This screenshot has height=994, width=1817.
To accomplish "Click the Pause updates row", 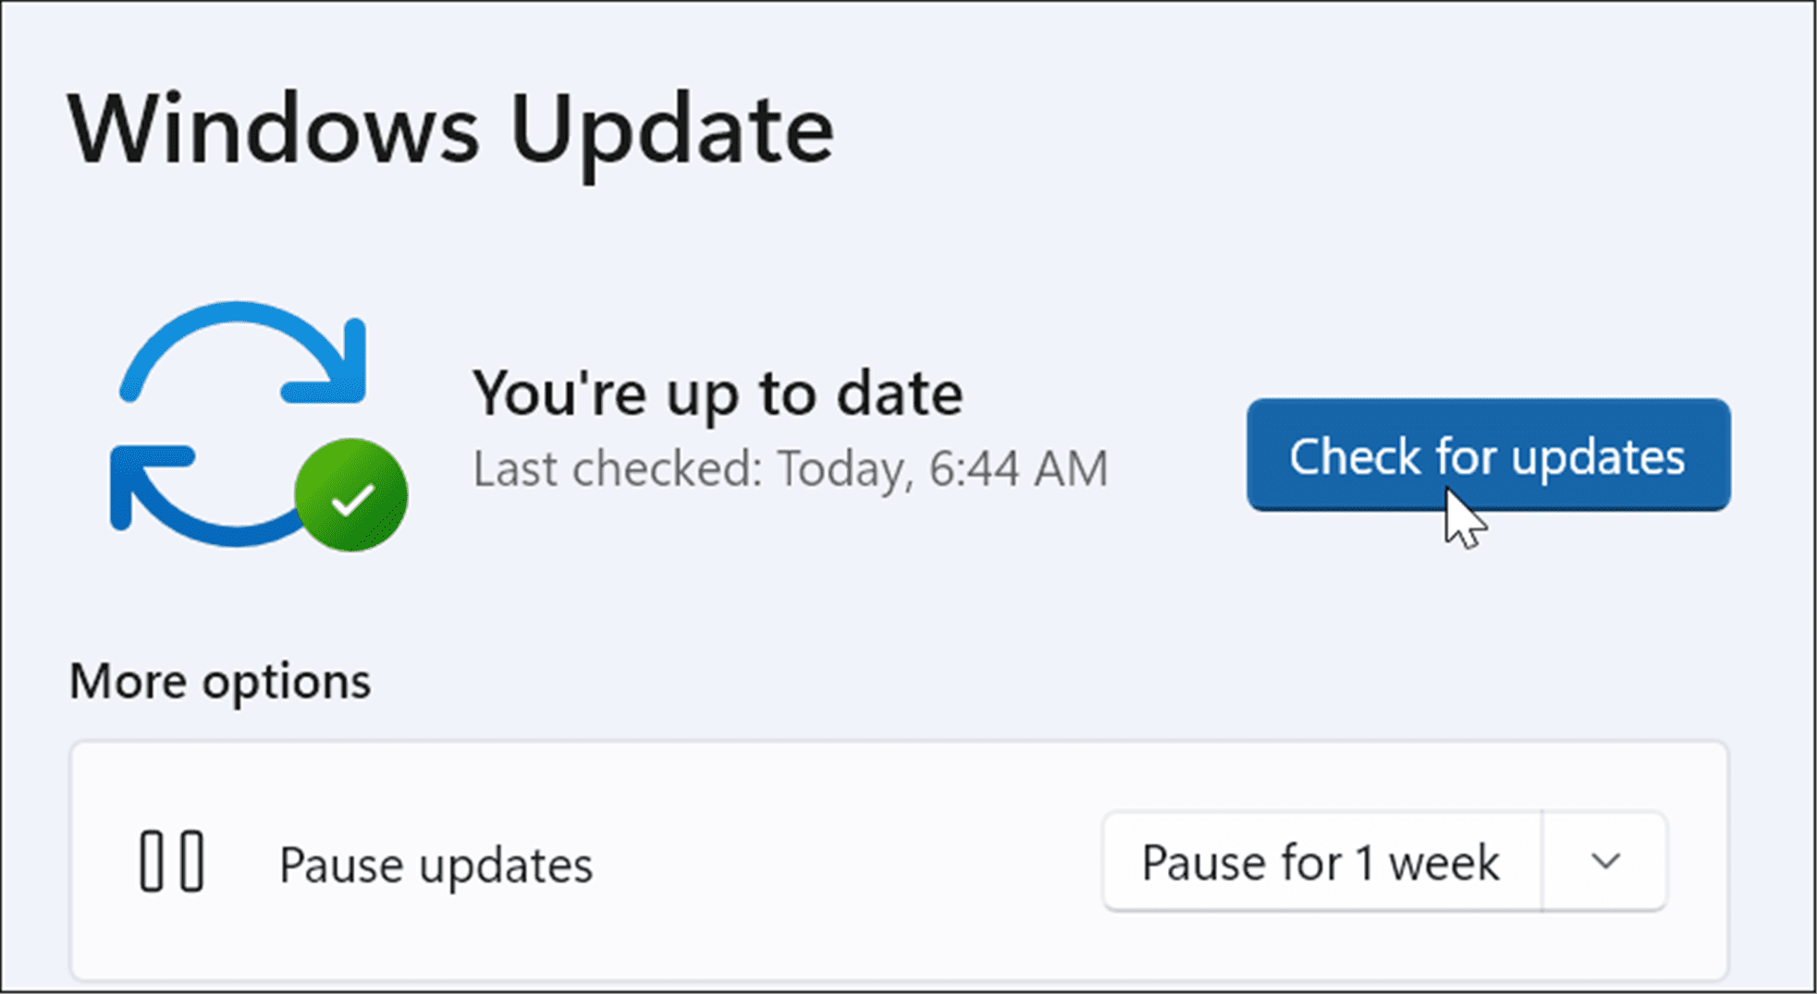I will 435,863.
